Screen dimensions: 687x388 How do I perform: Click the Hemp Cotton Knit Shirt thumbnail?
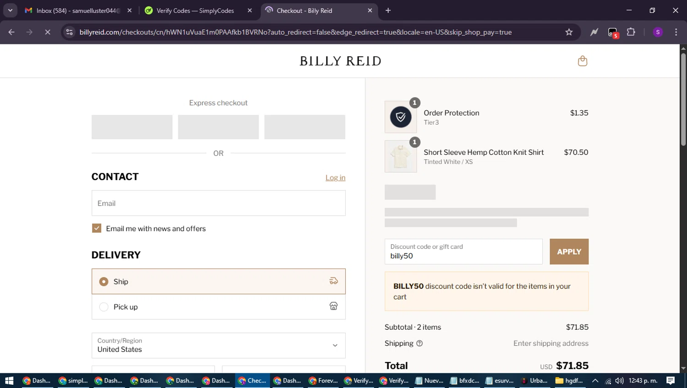tap(401, 156)
